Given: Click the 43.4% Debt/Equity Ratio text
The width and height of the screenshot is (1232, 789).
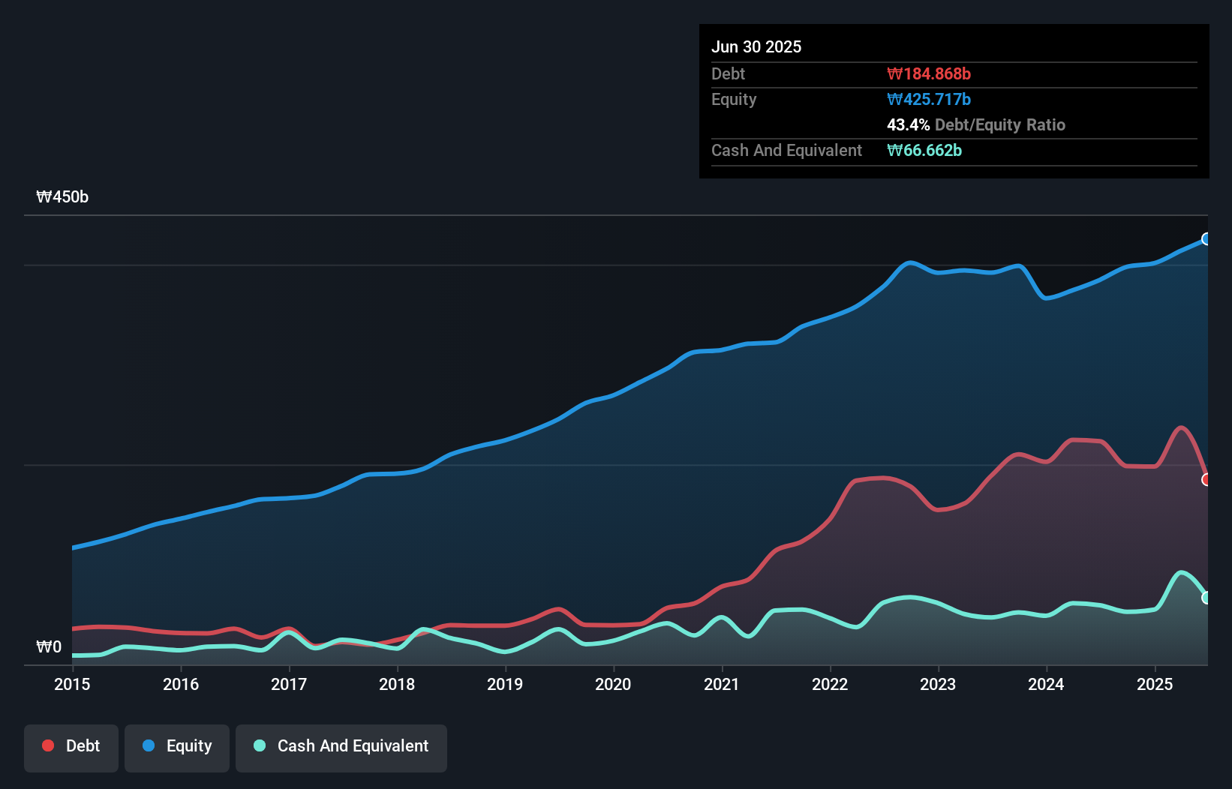Looking at the screenshot, I should [x=975, y=124].
